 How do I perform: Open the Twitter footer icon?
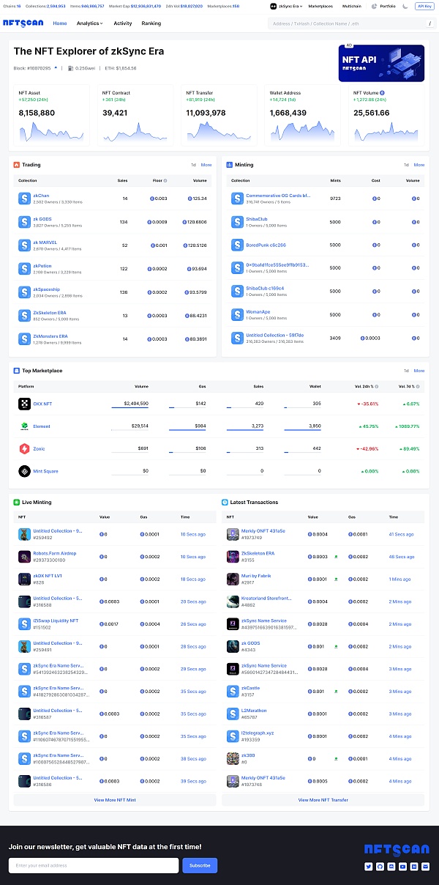368,867
